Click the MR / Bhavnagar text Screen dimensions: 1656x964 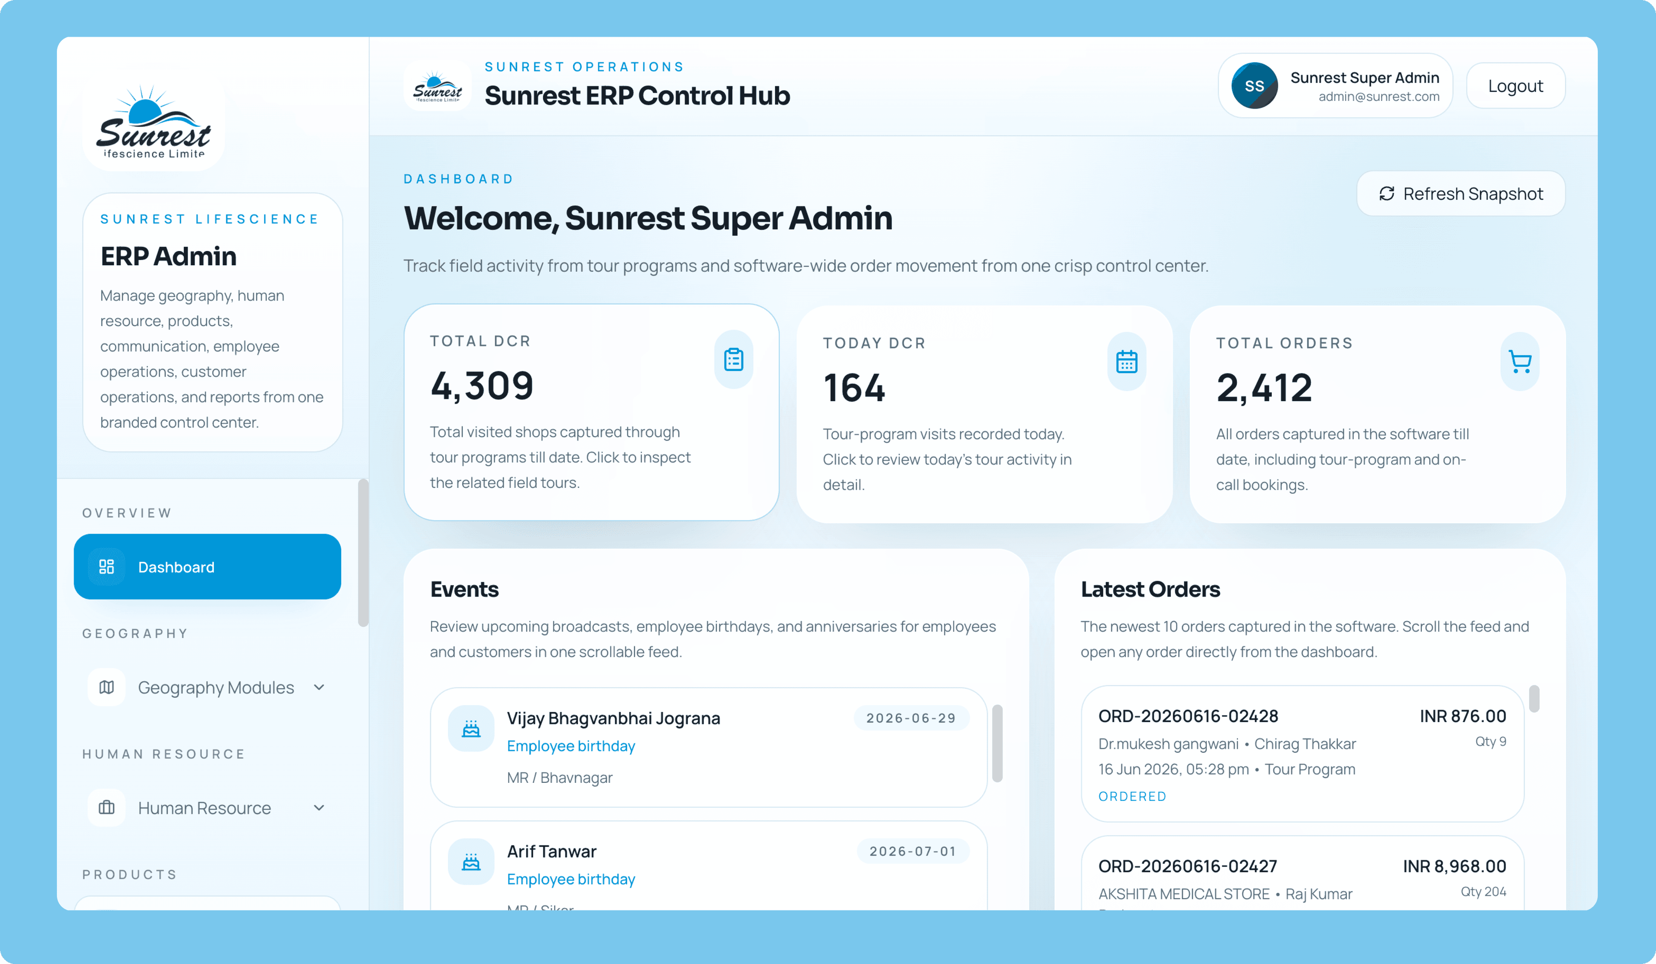coord(559,777)
